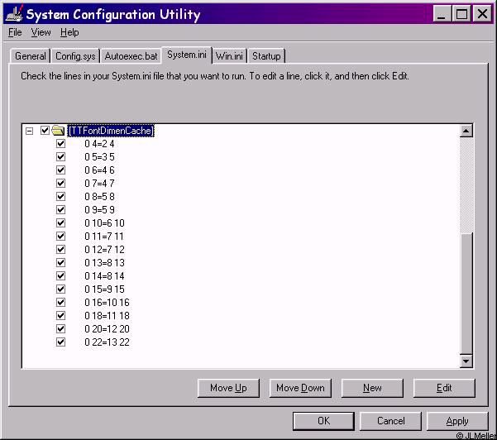Select the '0 6=4 6' line text
Image resolution: width=497 pixels, height=440 pixels.
click(x=99, y=170)
